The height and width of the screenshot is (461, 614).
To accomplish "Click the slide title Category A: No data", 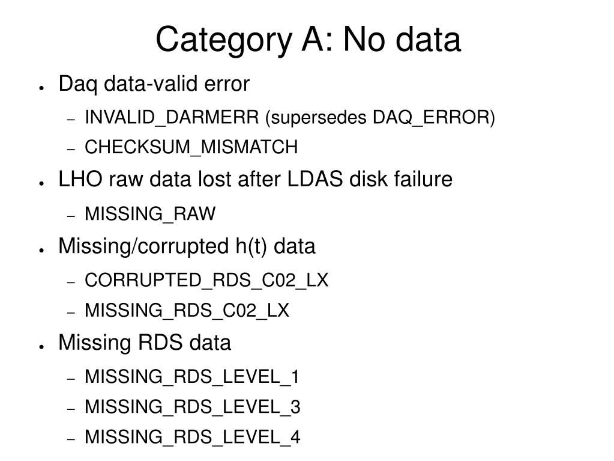I will [x=308, y=40].
